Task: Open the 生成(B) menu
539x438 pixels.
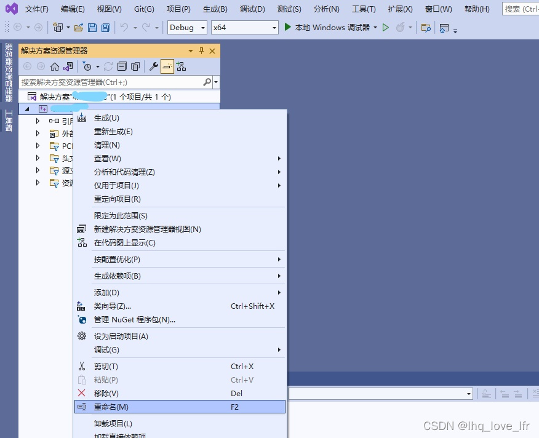Action: click(x=214, y=9)
